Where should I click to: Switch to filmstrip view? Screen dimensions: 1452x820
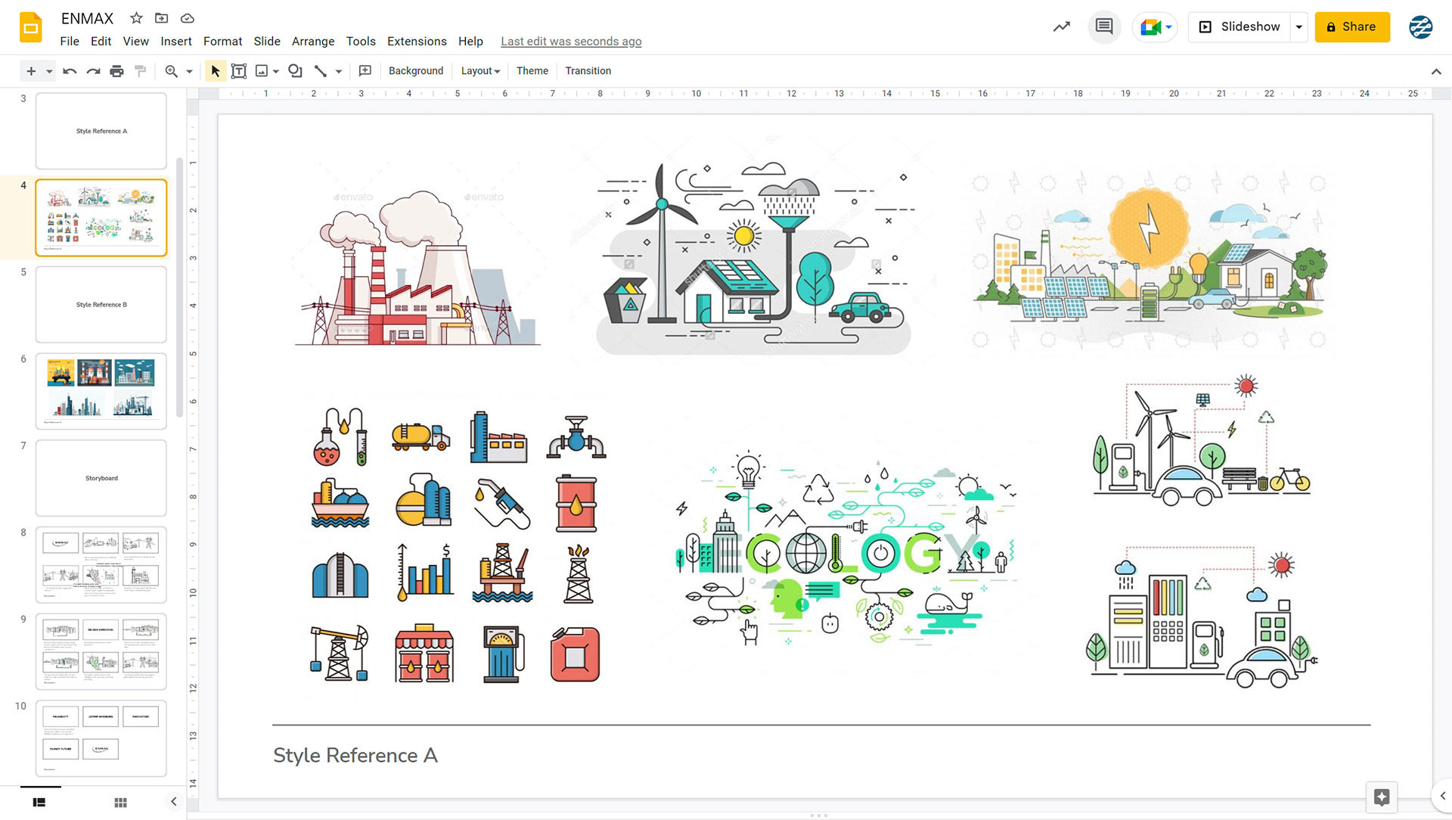[39, 803]
